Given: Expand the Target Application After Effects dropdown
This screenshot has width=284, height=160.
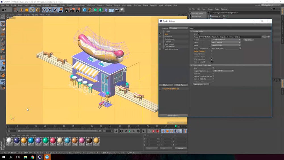Looking at the screenshot, I should (x=223, y=71).
